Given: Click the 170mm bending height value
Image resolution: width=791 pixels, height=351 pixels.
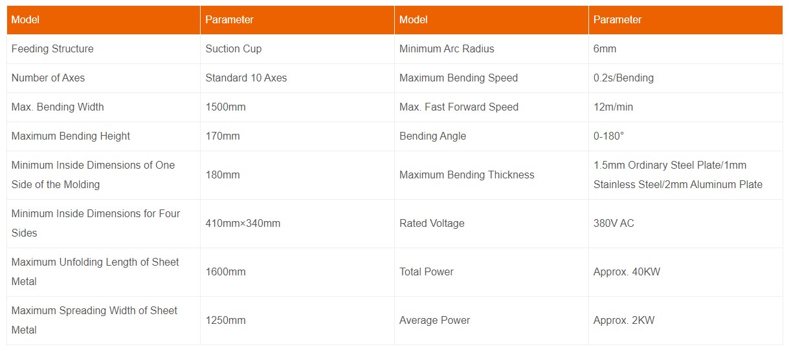Looking at the screenshot, I should 223,136.
